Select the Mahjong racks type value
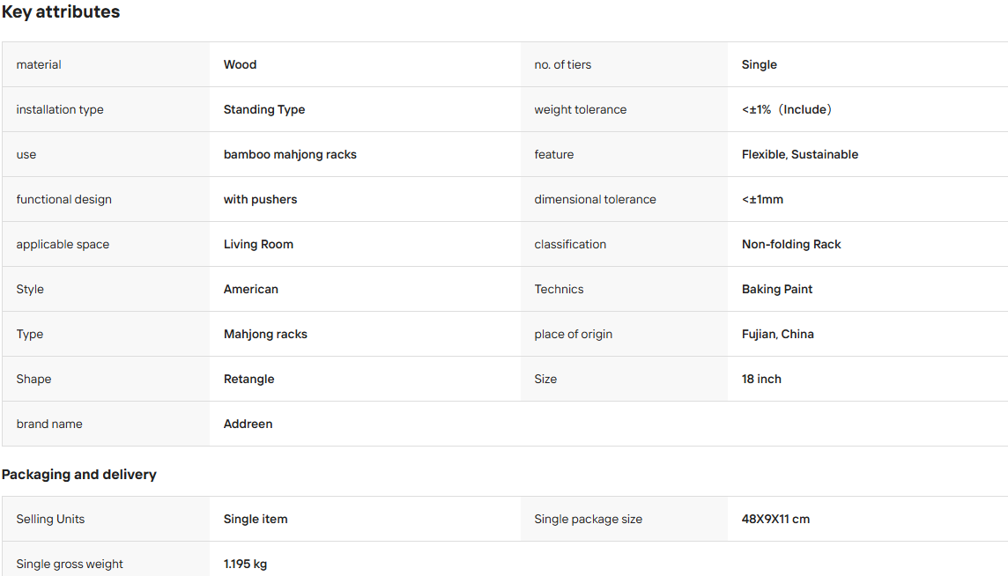This screenshot has height=576, width=1008. (265, 335)
